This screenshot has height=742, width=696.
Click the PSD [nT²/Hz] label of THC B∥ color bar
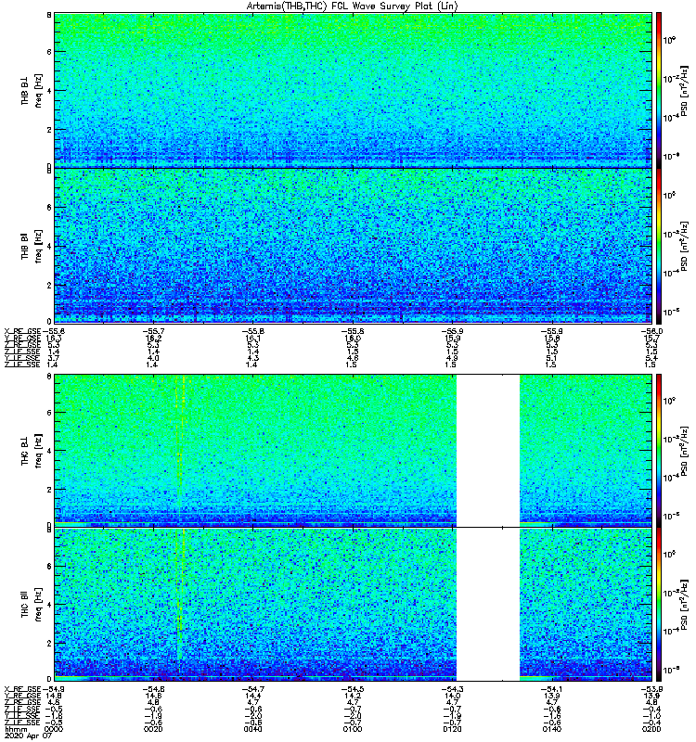coord(685,605)
